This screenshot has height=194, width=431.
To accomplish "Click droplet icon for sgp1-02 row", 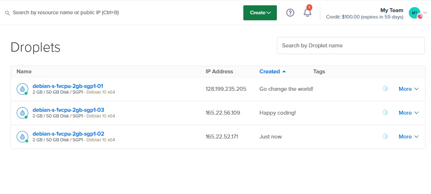I will tap(22, 137).
